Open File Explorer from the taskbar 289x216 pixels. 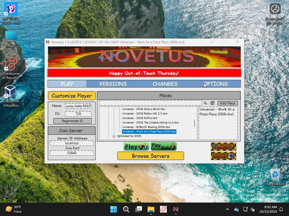coord(151,209)
